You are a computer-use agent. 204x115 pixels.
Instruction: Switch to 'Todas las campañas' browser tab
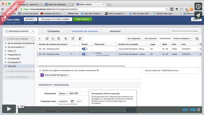point(59,4)
